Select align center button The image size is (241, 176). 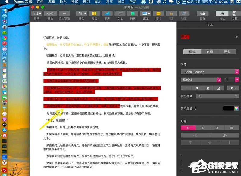(x=203, y=128)
